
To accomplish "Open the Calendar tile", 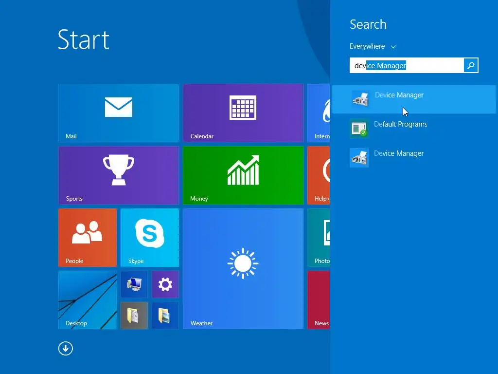I will pyautogui.click(x=243, y=113).
